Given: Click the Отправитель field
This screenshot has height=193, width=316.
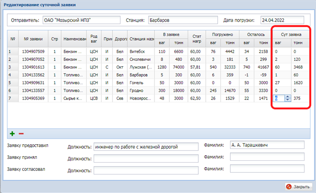Looking at the screenshot, I should point(81,20).
